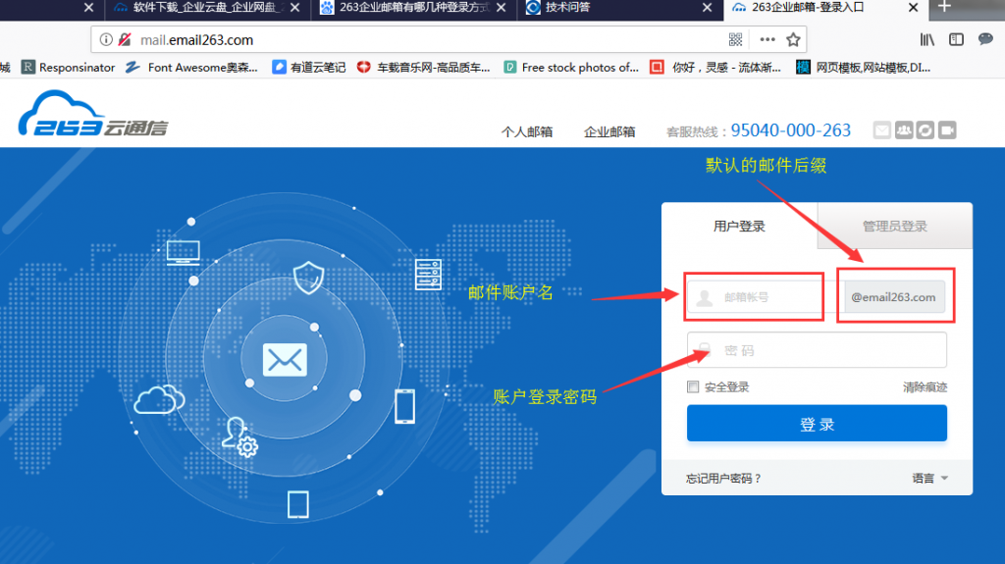
Task: Expand the 语言 language dropdown
Action: (x=929, y=479)
